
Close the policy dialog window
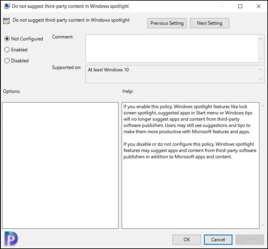tap(259, 6)
